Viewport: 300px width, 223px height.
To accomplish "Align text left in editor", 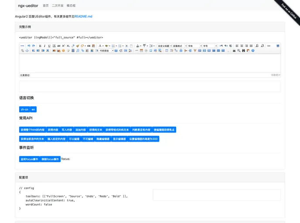I will tap(237, 46).
